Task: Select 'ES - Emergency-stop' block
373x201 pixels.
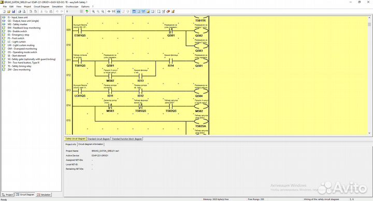Action: [16, 35]
